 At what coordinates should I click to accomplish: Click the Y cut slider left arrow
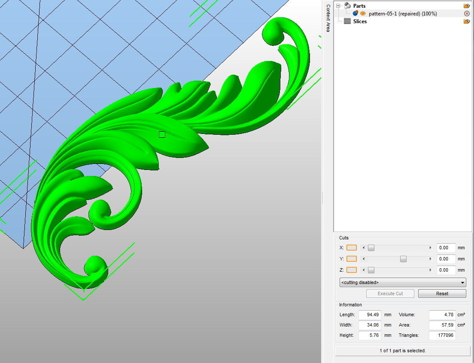point(364,259)
